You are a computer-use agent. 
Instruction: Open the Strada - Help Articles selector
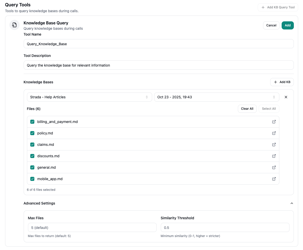(89, 97)
